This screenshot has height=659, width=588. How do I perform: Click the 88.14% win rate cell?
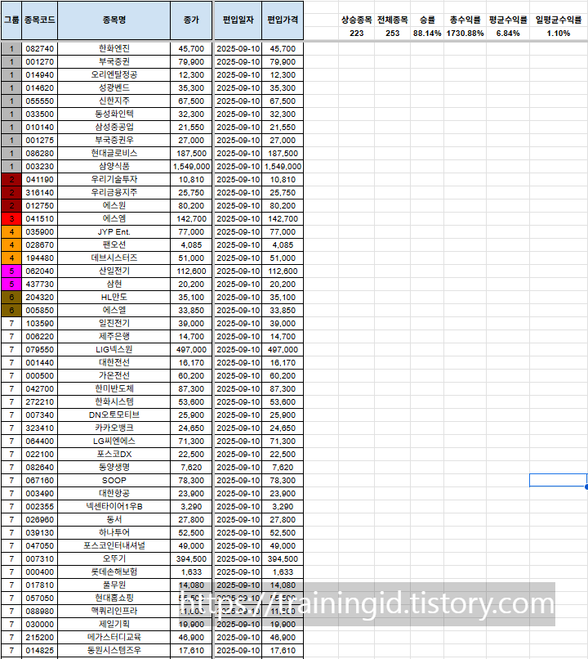[x=427, y=34]
